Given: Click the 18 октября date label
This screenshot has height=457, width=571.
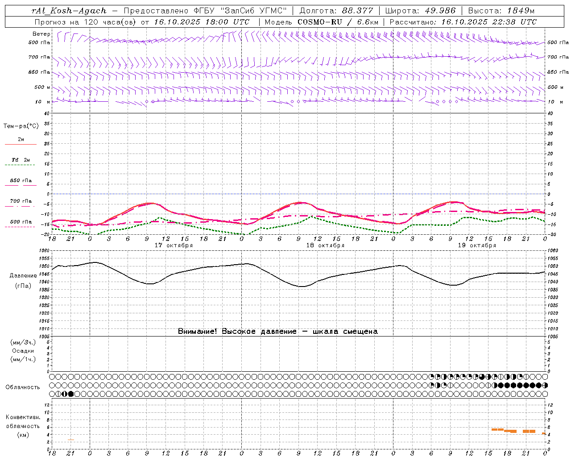Looking at the screenshot, I should tap(325, 245).
